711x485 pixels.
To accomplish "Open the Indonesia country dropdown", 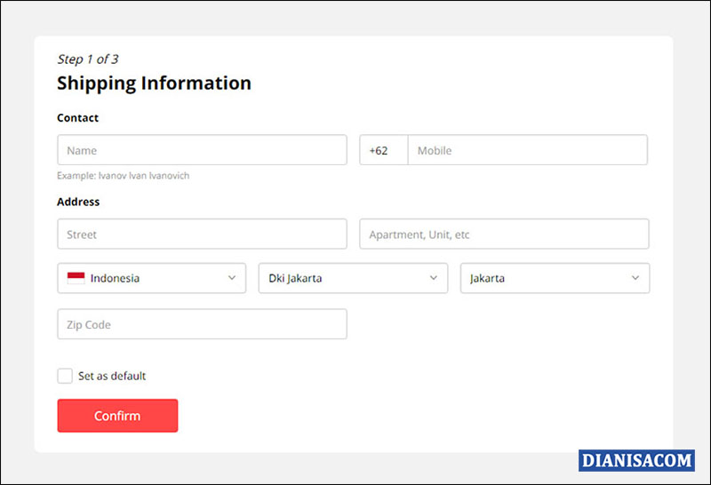I will pyautogui.click(x=151, y=278).
